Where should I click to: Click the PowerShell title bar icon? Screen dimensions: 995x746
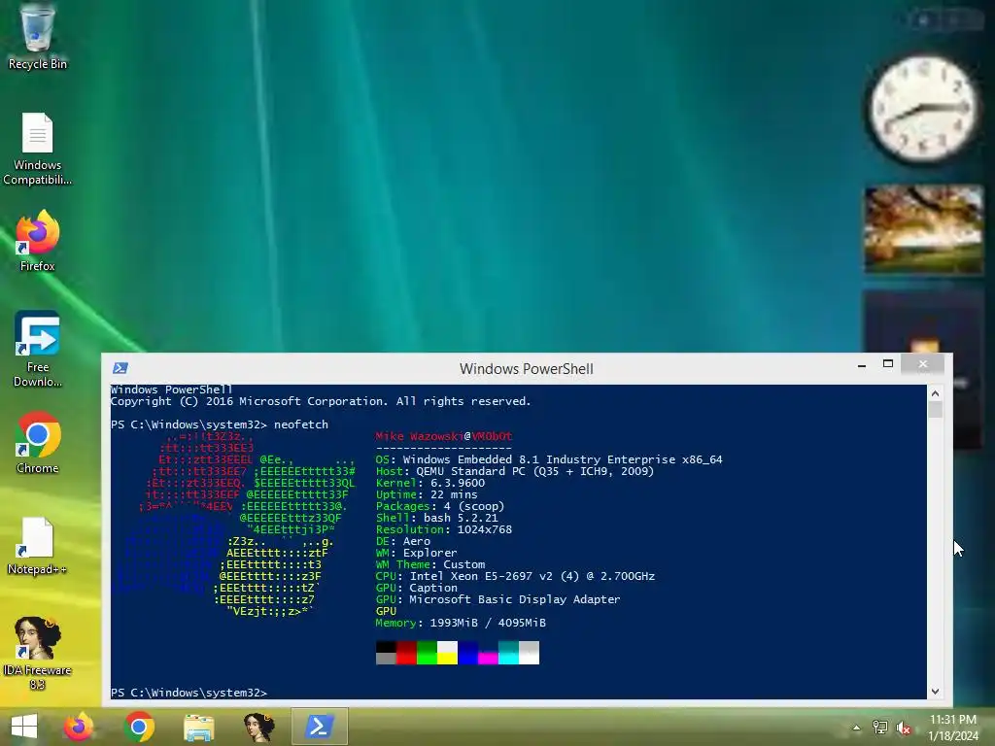(x=120, y=368)
